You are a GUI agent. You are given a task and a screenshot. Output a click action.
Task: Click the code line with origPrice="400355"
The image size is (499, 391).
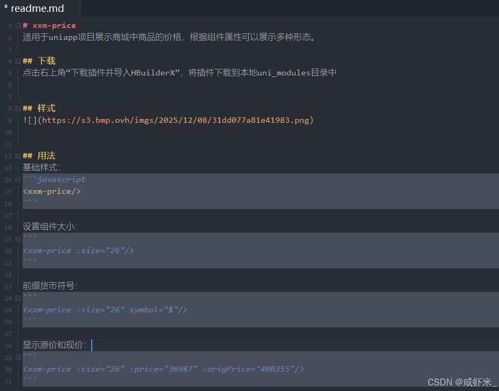point(163,369)
